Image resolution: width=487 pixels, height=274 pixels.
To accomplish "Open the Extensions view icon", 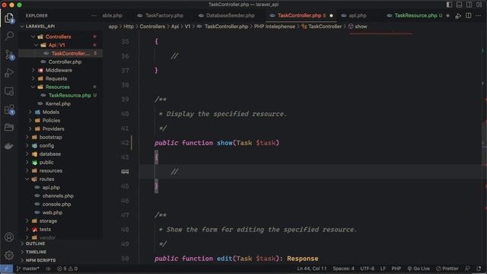I will 9,110.
